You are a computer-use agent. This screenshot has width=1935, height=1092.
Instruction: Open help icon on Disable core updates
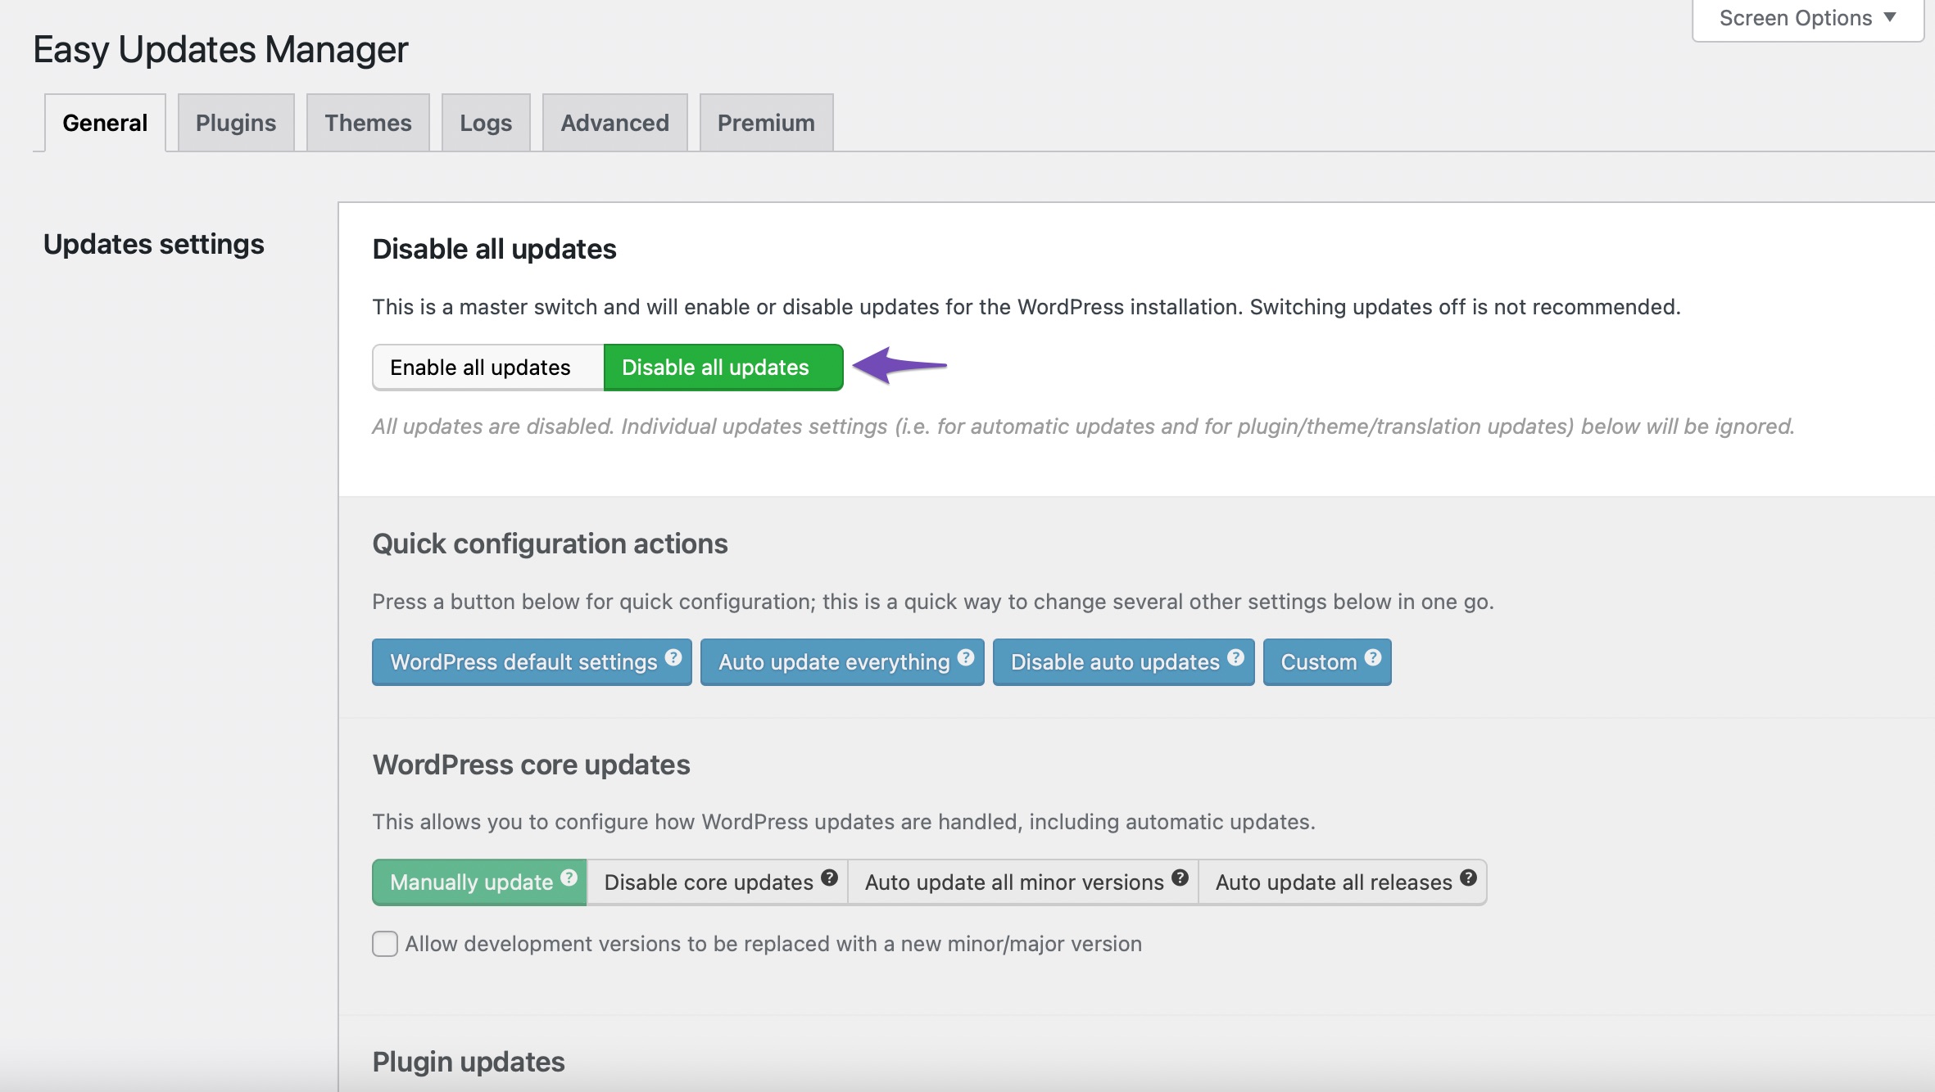tap(829, 878)
